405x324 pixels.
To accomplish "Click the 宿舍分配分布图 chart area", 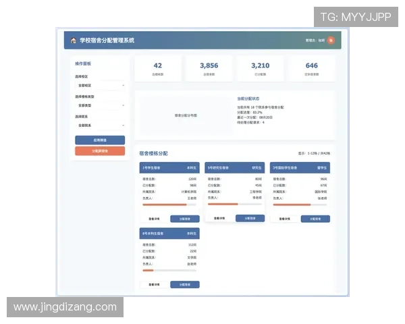I will (186, 115).
